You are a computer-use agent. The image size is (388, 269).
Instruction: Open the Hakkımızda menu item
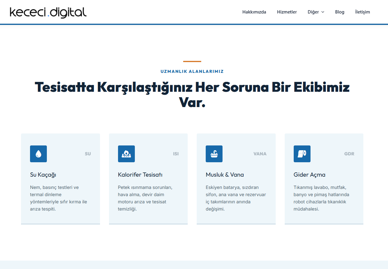(254, 12)
